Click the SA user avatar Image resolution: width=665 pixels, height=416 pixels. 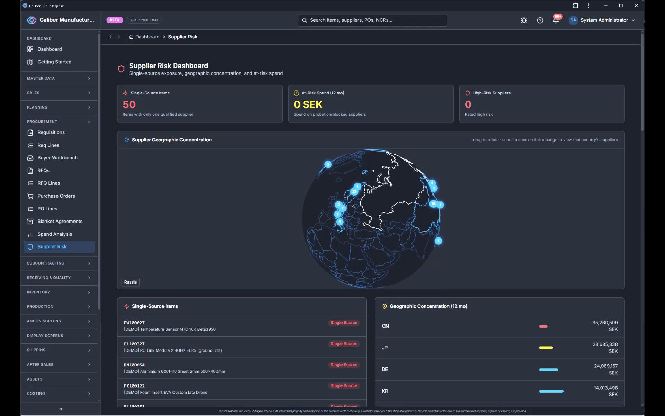(573, 20)
